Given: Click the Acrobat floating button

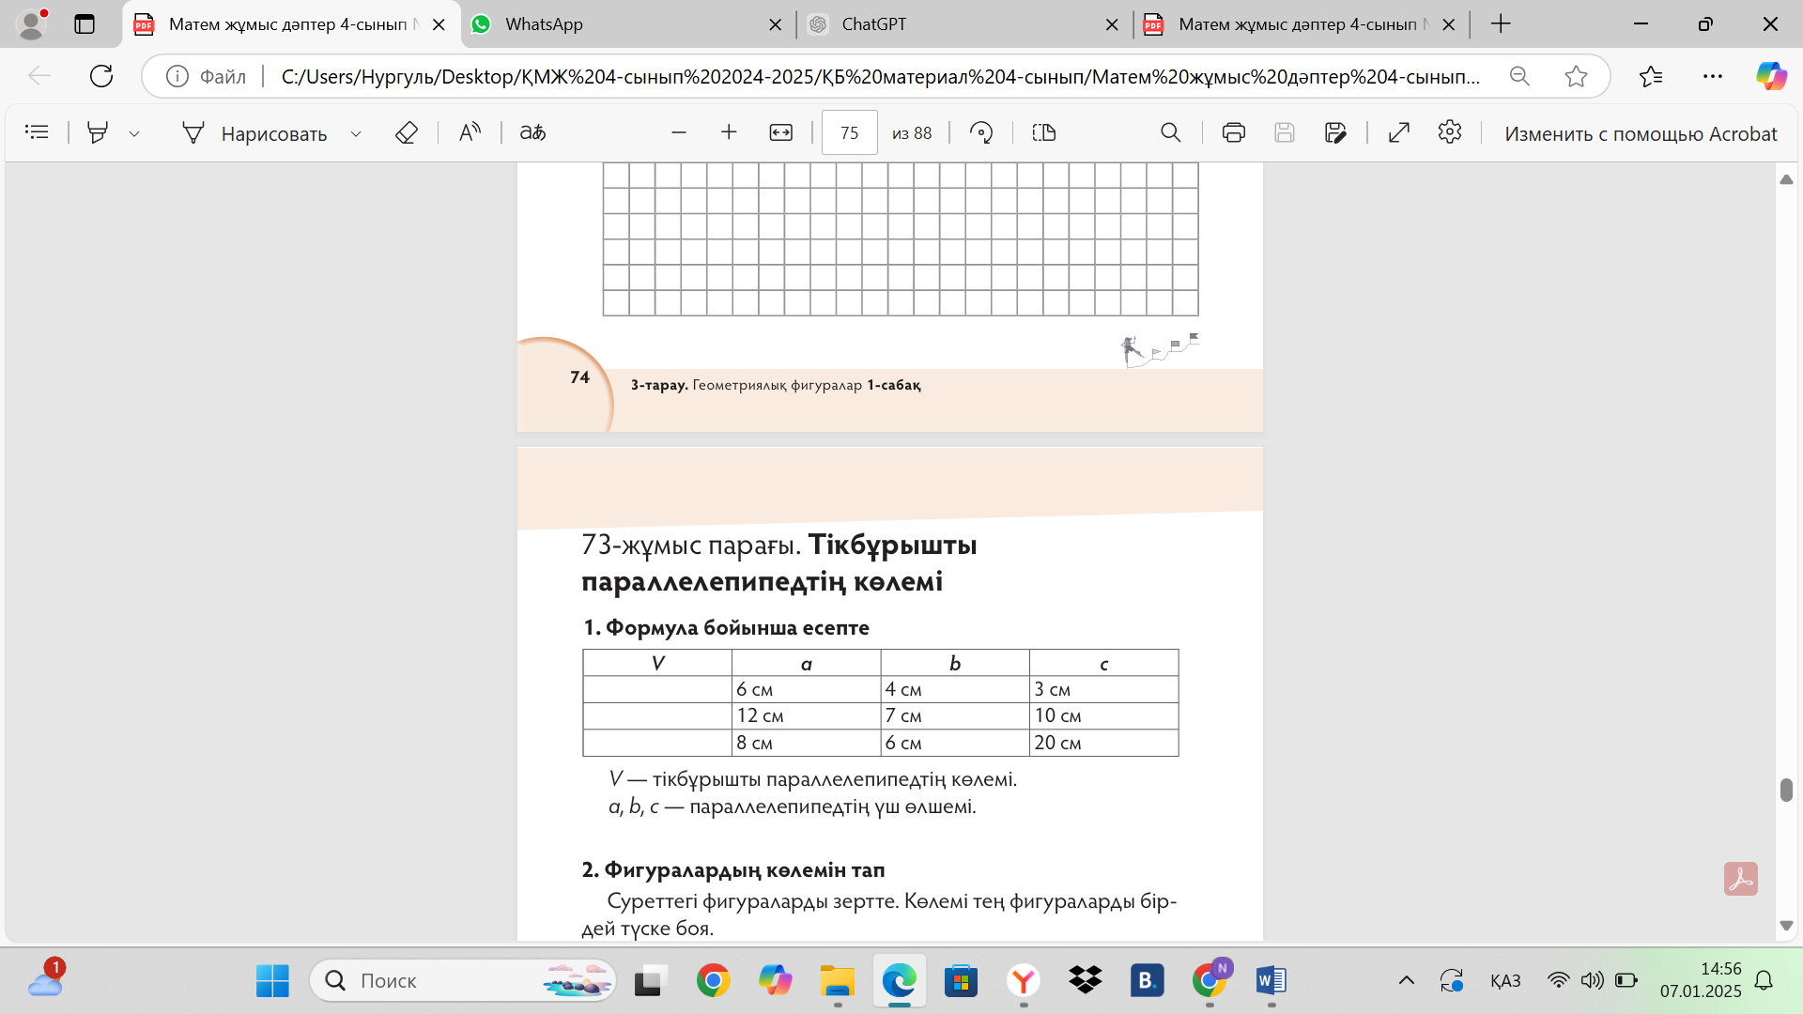Looking at the screenshot, I should (x=1740, y=879).
